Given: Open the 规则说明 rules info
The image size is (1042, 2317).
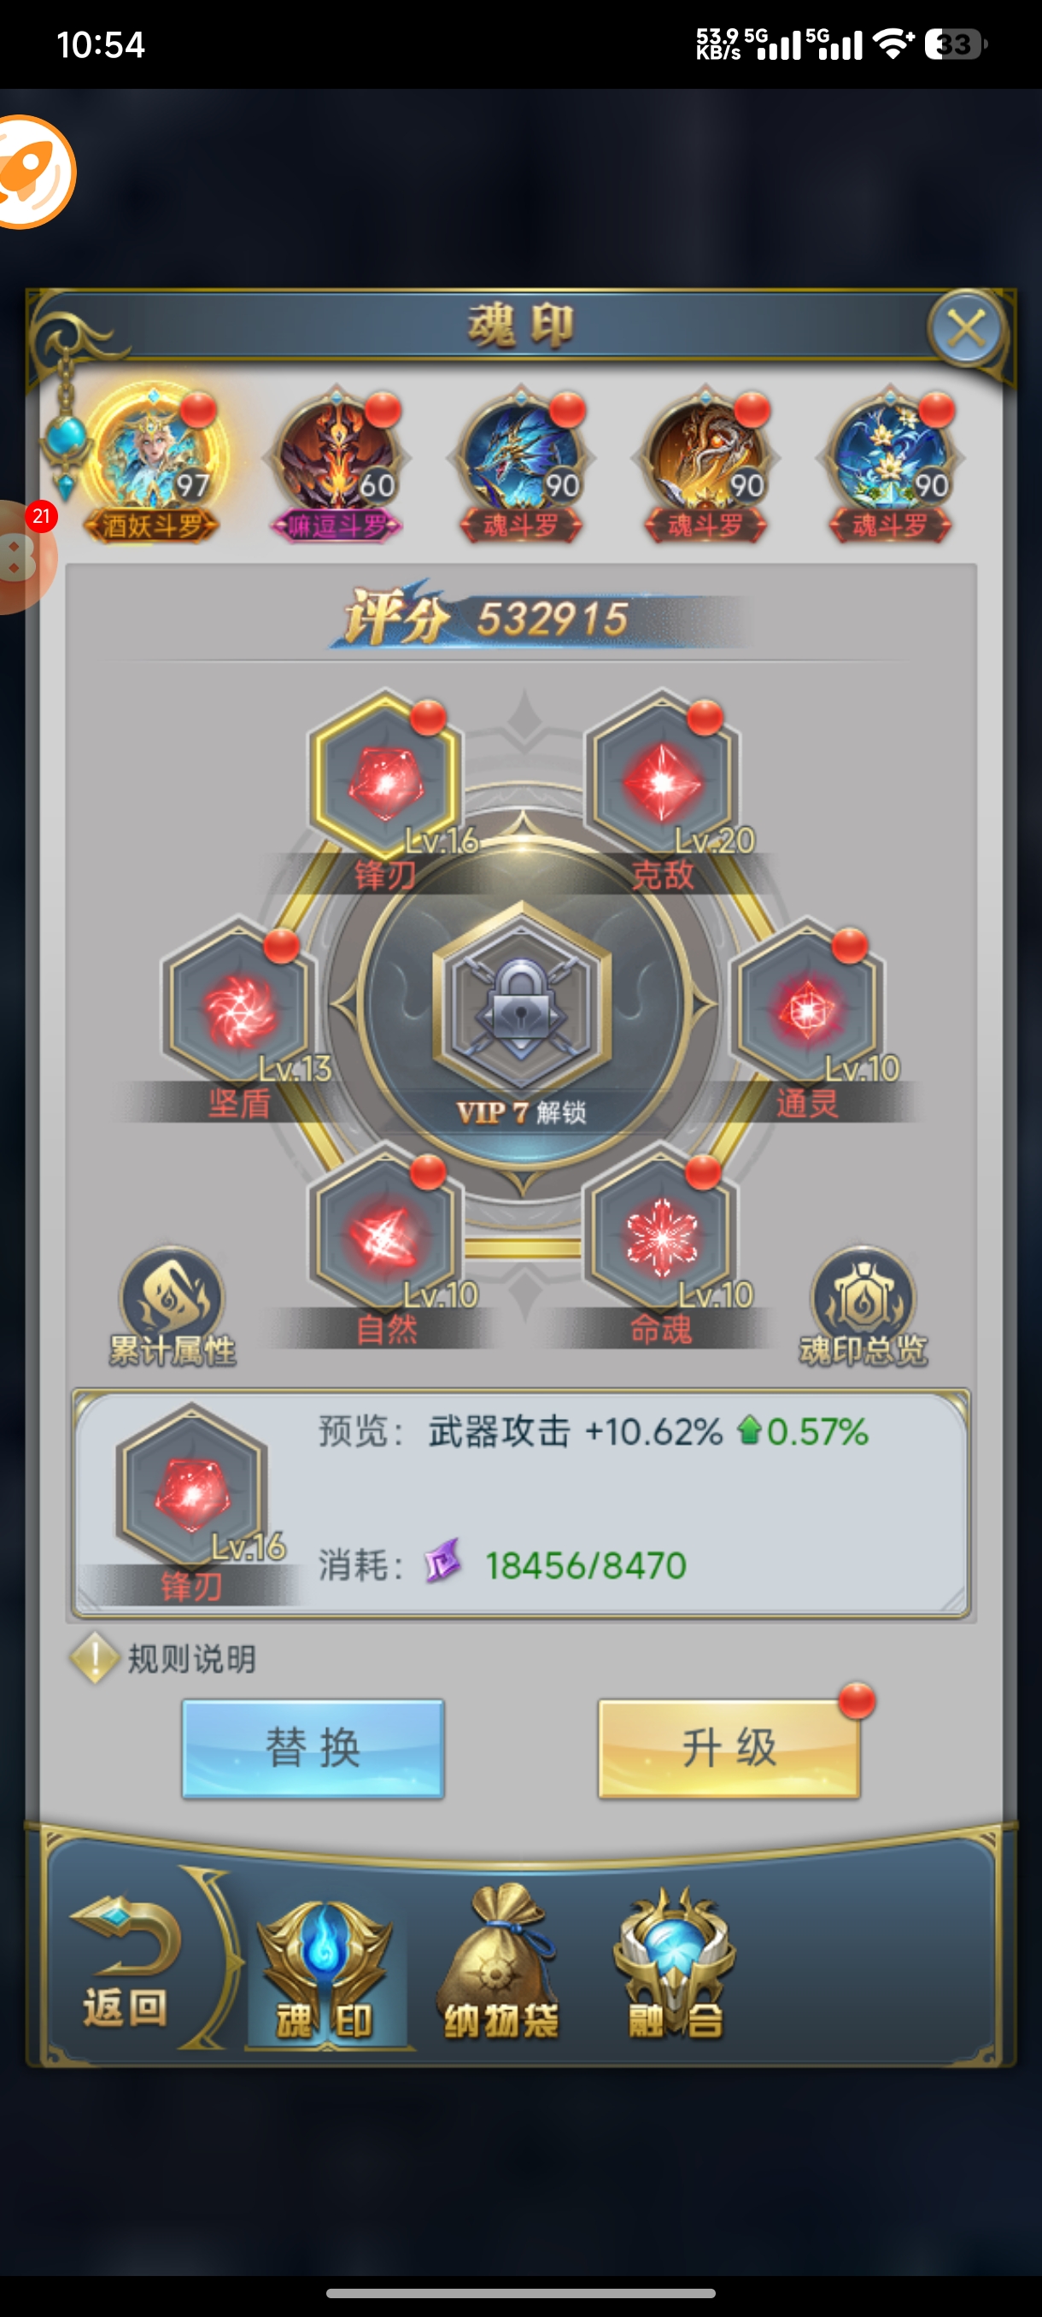Looking at the screenshot, I should click(165, 1658).
